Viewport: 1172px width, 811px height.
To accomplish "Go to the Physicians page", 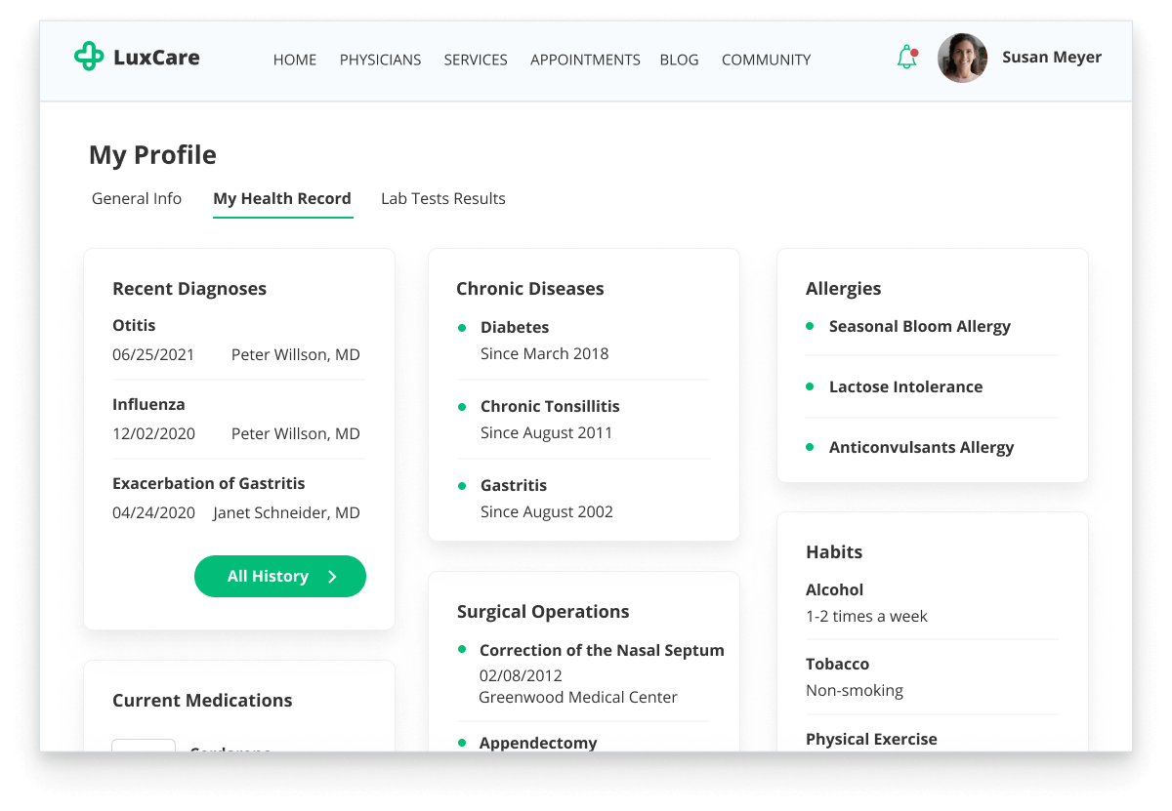I will point(380,60).
